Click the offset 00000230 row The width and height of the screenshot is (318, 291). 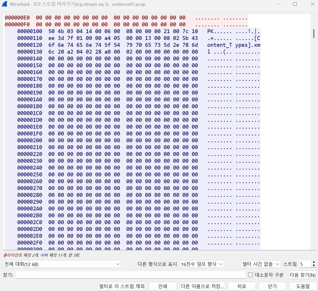pos(139,161)
